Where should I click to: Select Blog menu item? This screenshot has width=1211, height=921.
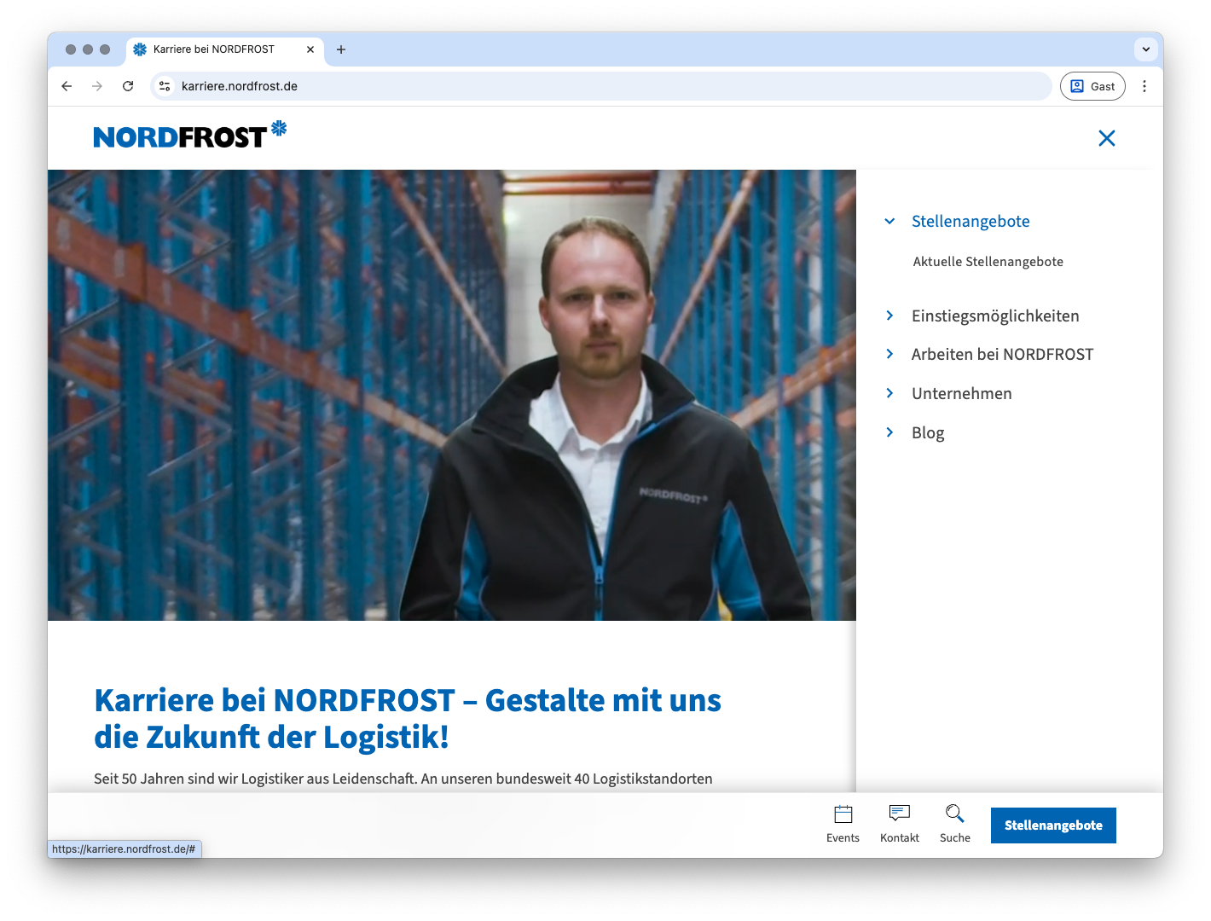click(928, 433)
